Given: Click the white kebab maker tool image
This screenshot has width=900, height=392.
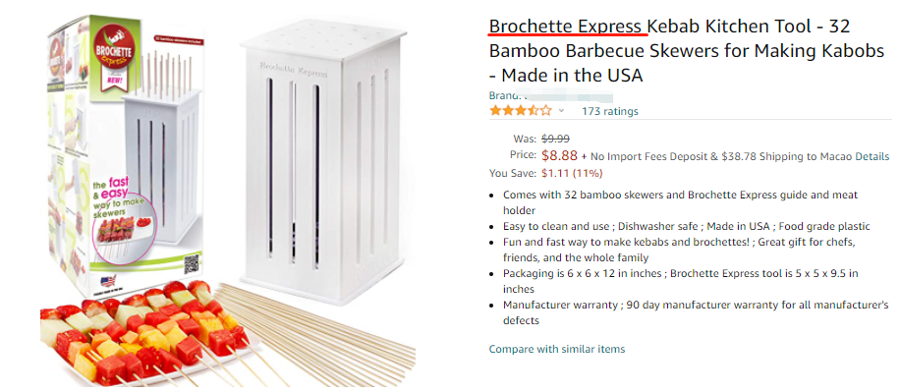Looking at the screenshot, I should pos(322,164).
